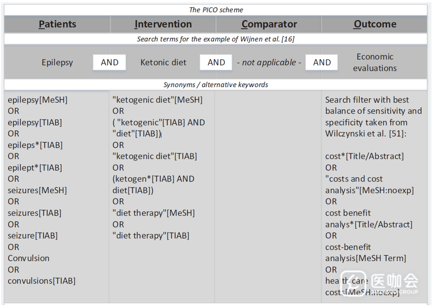Click the Comparator column header
The image size is (432, 307).
(269, 24)
